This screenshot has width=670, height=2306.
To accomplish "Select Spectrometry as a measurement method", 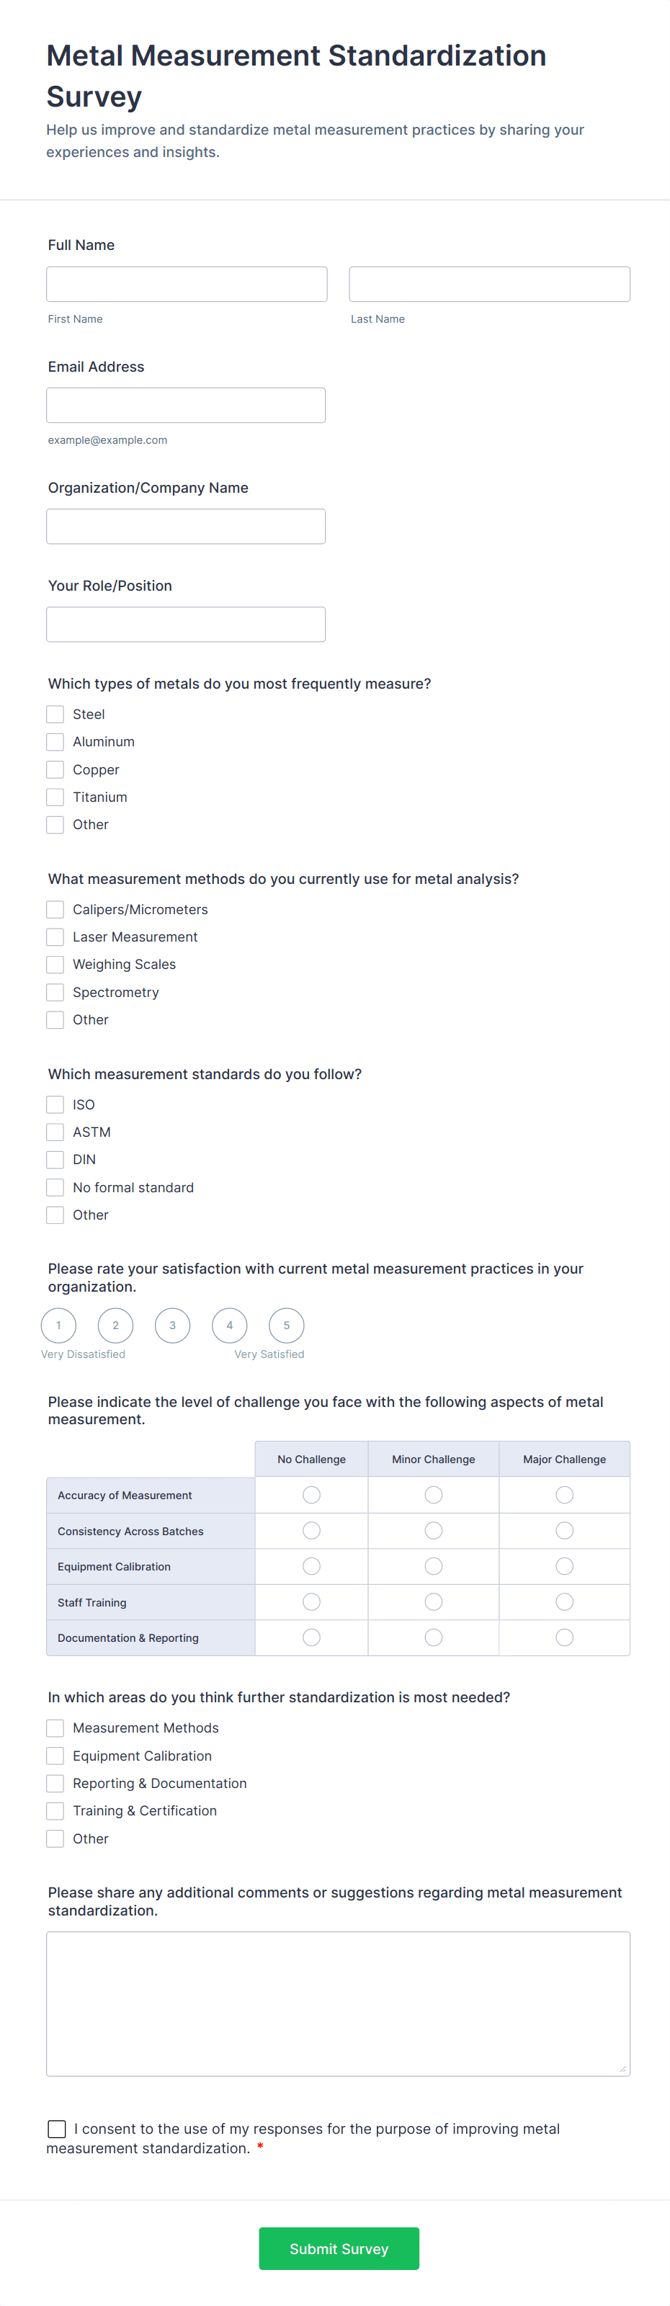I will [55, 992].
